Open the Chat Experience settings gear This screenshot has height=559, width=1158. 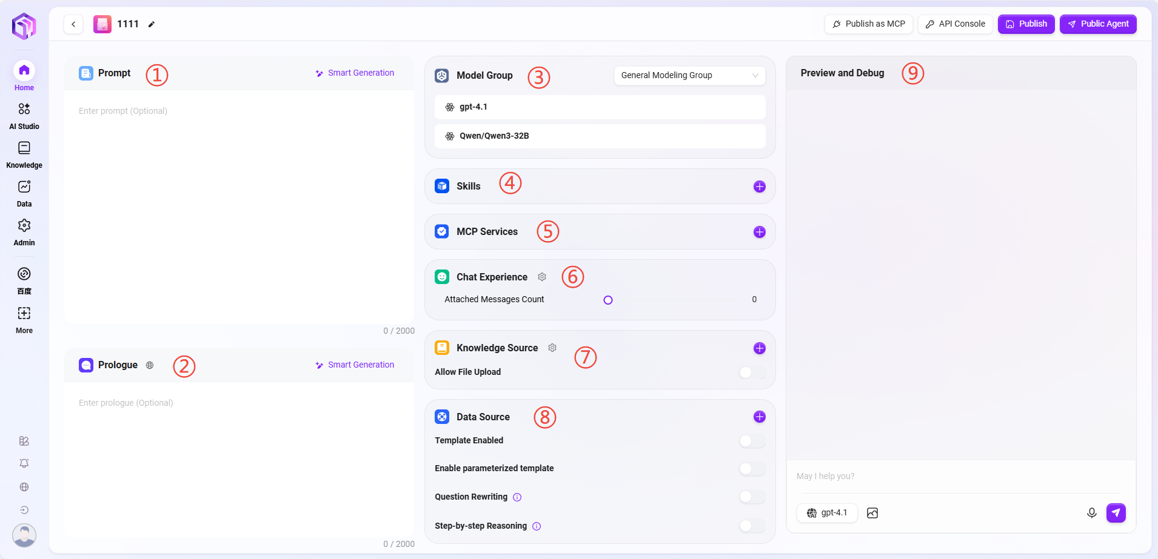point(542,277)
